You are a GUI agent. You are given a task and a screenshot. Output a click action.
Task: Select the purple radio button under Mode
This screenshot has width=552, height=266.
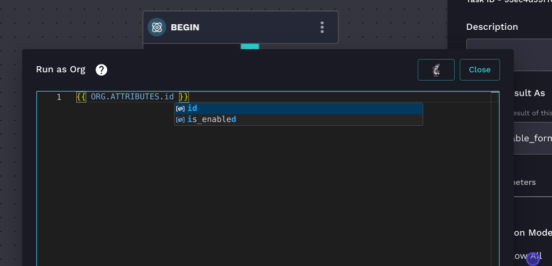point(533,258)
